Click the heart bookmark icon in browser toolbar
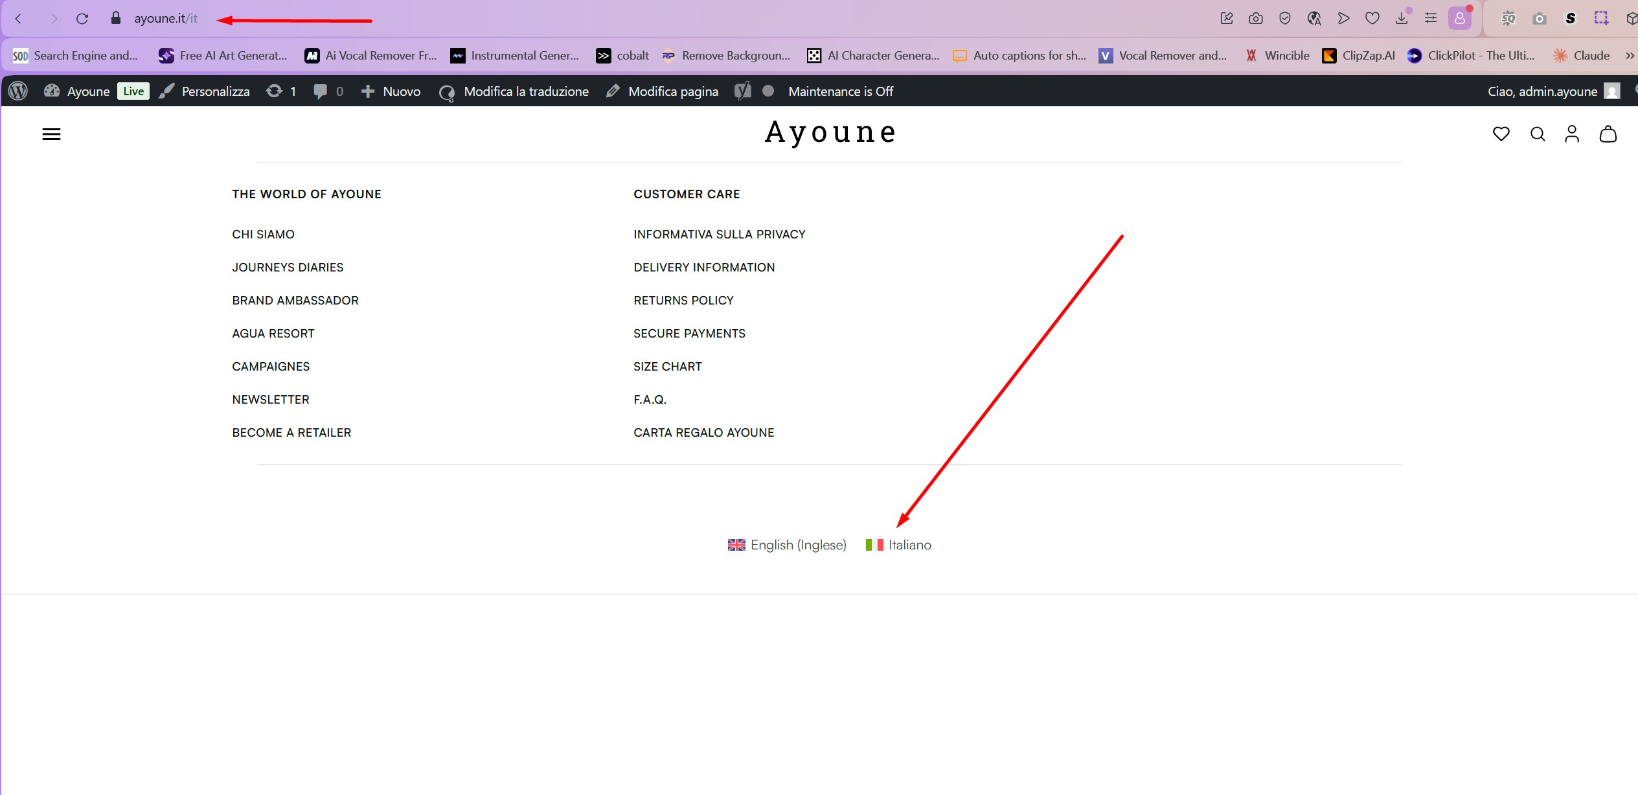 [1372, 18]
